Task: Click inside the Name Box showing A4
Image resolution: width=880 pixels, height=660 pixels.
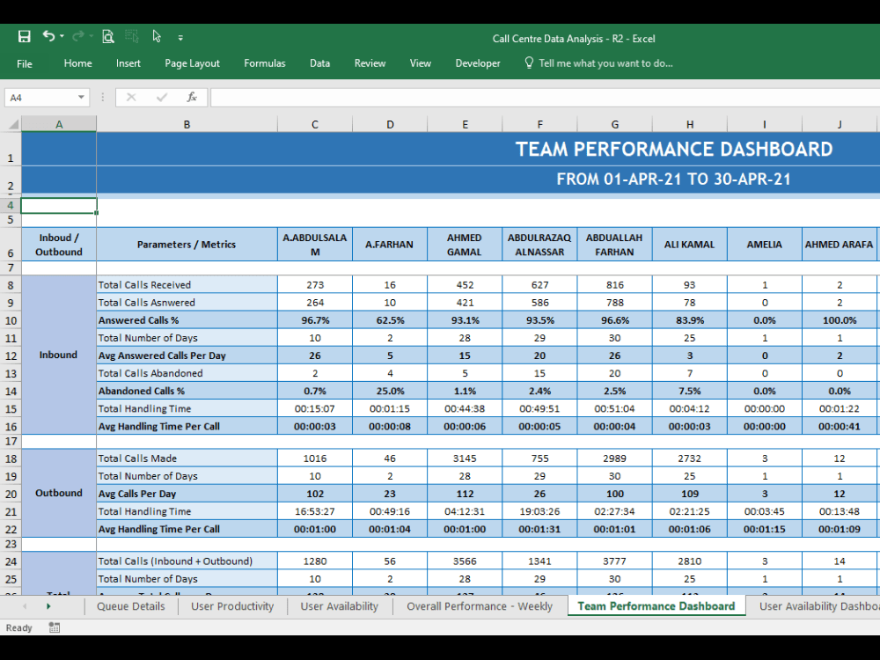Action: coord(40,97)
